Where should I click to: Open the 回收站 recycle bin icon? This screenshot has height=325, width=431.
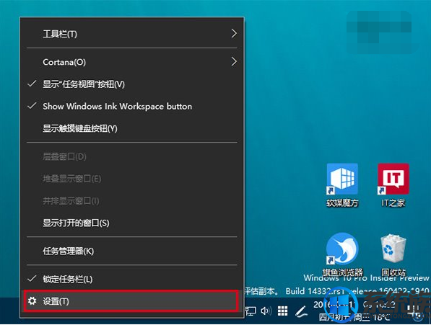(393, 254)
